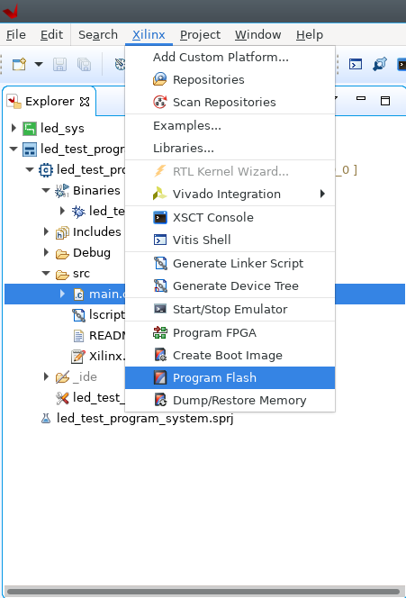The width and height of the screenshot is (406, 598).
Task: Choose Create Boot Image
Action: (230, 355)
